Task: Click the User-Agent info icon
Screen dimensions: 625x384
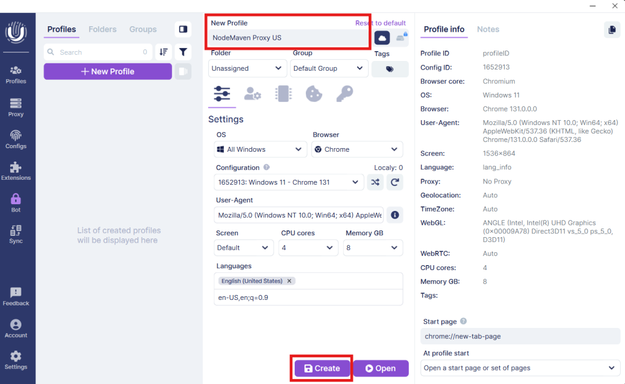Action: [x=395, y=215]
